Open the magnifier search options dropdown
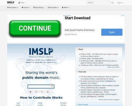This screenshot has height=106, width=132. pyautogui.click(x=113, y=3)
